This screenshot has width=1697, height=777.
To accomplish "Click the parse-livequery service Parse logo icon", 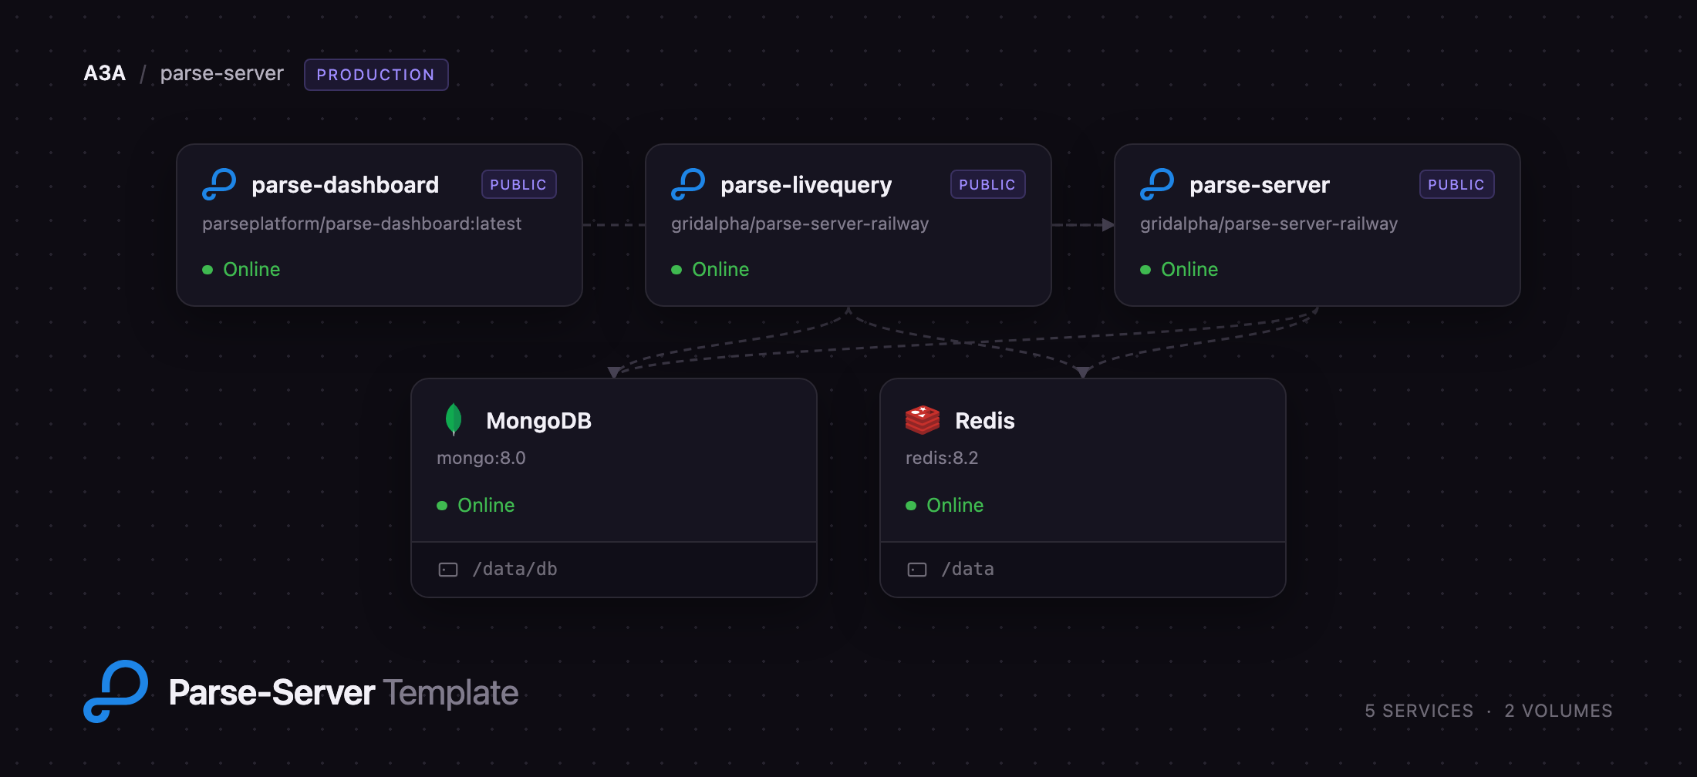I will (x=688, y=184).
